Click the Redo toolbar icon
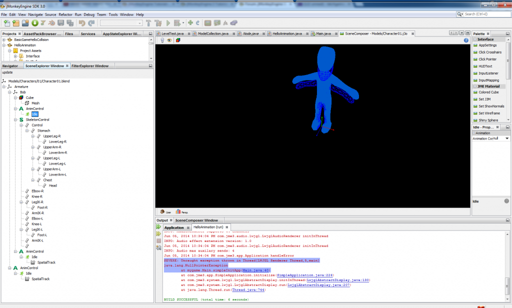Image resolution: width=512 pixels, height=308 pixels. pos(91,23)
